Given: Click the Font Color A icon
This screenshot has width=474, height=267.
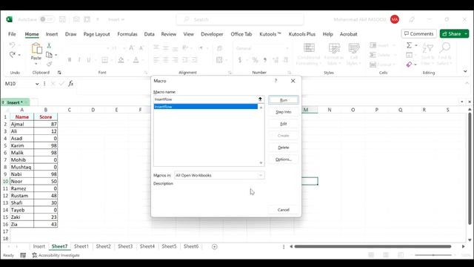Looking at the screenshot, I should coord(136,60).
